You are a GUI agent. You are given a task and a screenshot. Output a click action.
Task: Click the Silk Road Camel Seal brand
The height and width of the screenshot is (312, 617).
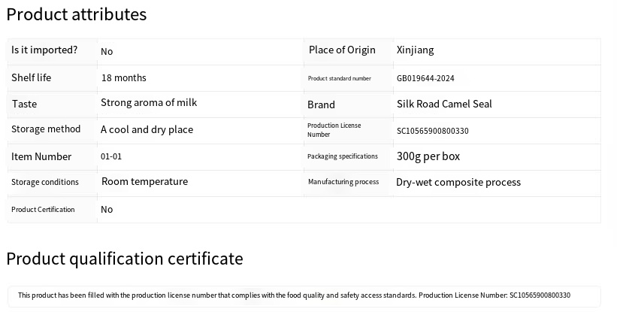(x=444, y=104)
